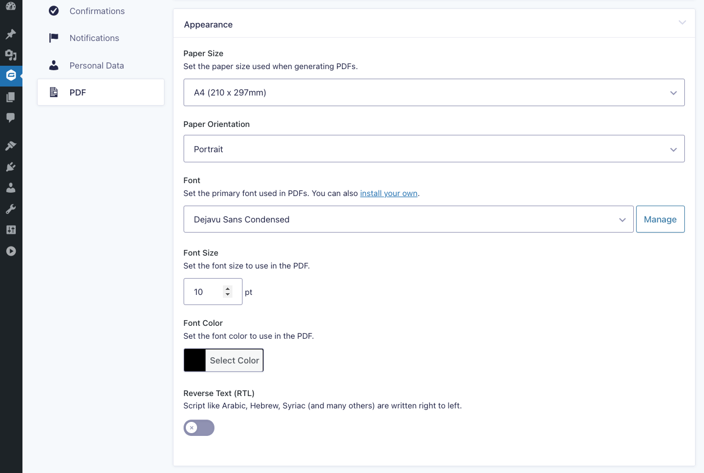The image size is (704, 473).
Task: Enable the Reverse Text (RTL) toggle
Action: [199, 428]
